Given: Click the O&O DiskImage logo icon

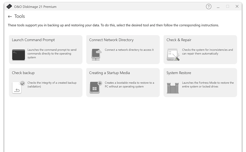Looking at the screenshot, I should pos(9,6).
